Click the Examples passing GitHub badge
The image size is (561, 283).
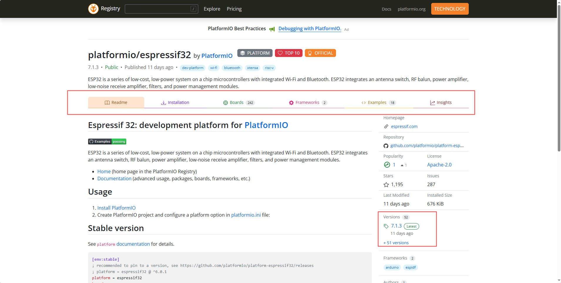click(107, 141)
